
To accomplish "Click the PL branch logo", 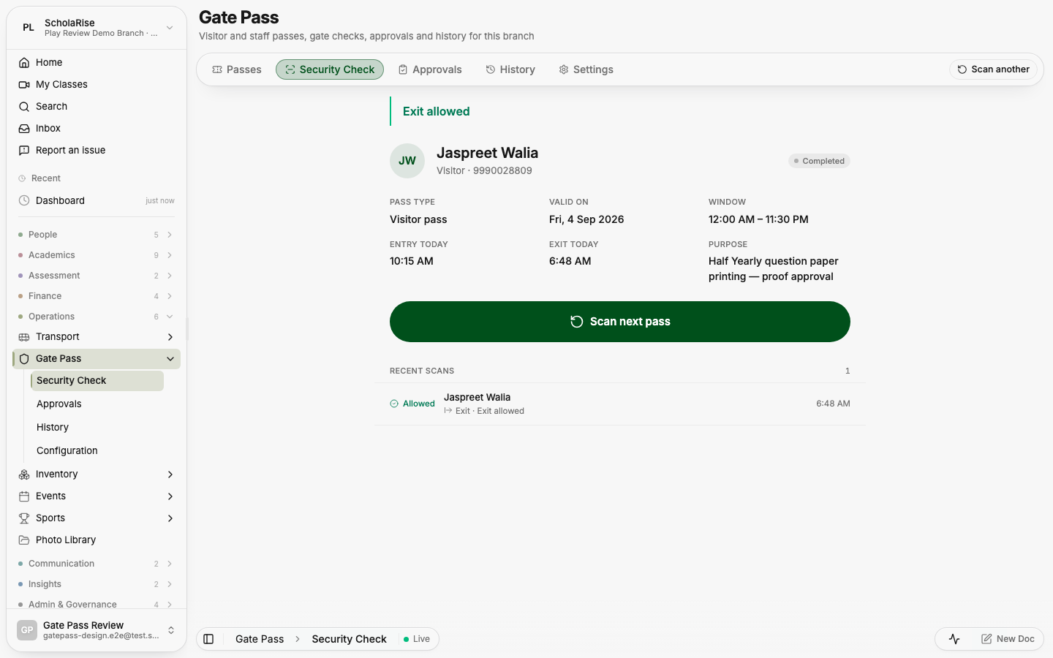I will (x=29, y=28).
